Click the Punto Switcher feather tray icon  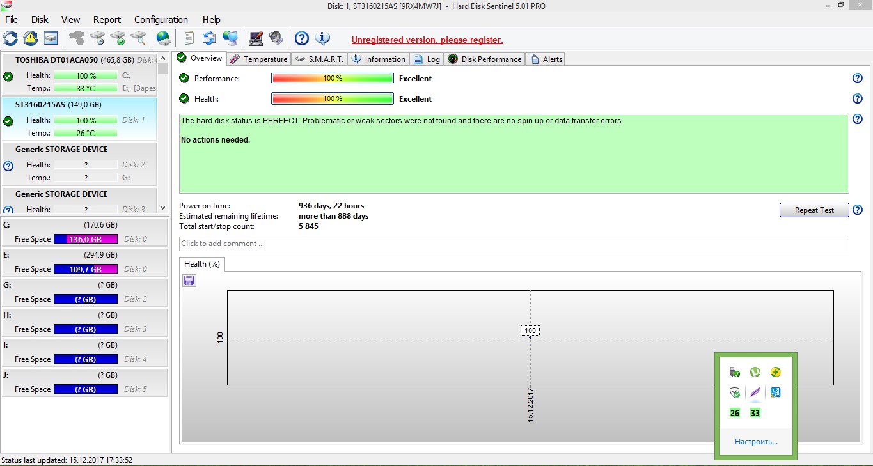click(755, 392)
